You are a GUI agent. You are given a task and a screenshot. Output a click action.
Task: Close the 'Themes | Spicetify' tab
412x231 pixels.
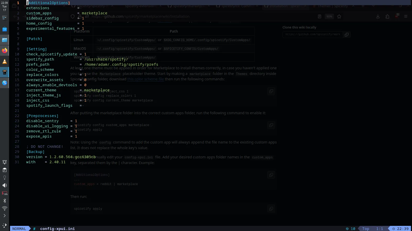click(x=353, y=6)
